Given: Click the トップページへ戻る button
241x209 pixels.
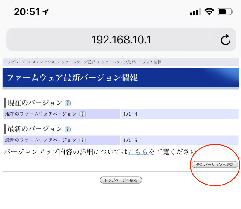Looking at the screenshot, I should point(121,180).
